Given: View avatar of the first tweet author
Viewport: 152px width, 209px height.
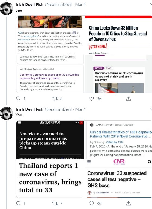Looking at the screenshot, I should point(7,9).
